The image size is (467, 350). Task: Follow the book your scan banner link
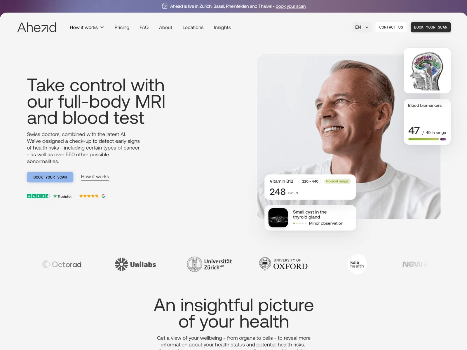[290, 6]
